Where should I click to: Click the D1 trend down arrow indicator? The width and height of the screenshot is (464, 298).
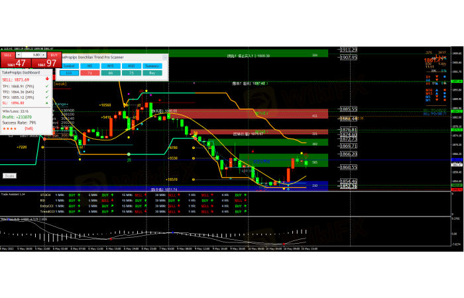click(437, 77)
